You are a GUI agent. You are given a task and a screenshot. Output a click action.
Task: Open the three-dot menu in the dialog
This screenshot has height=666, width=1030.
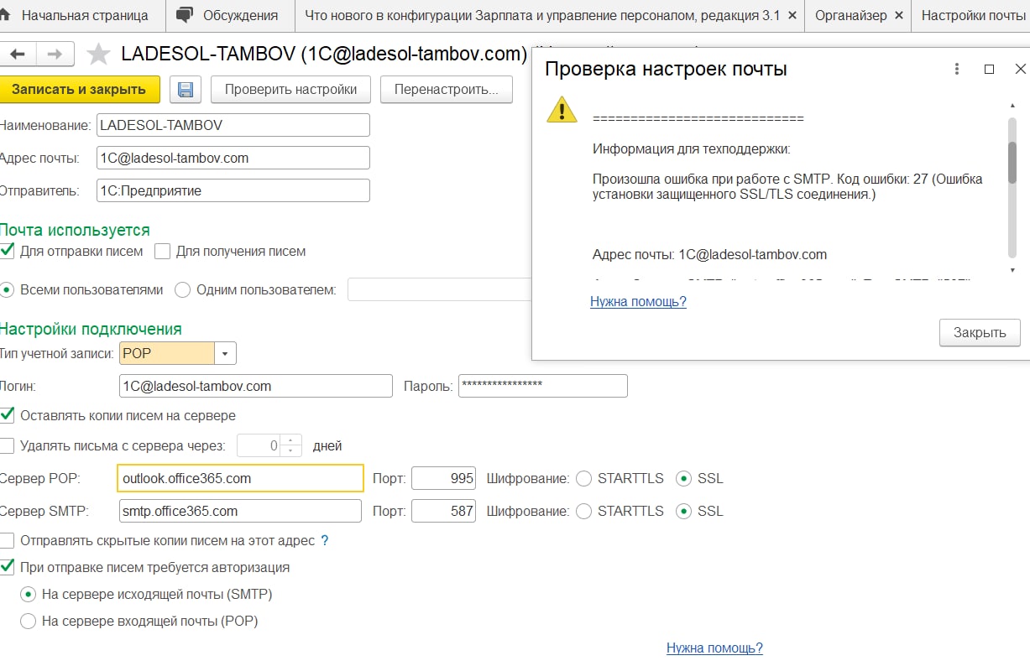pyautogui.click(x=957, y=70)
